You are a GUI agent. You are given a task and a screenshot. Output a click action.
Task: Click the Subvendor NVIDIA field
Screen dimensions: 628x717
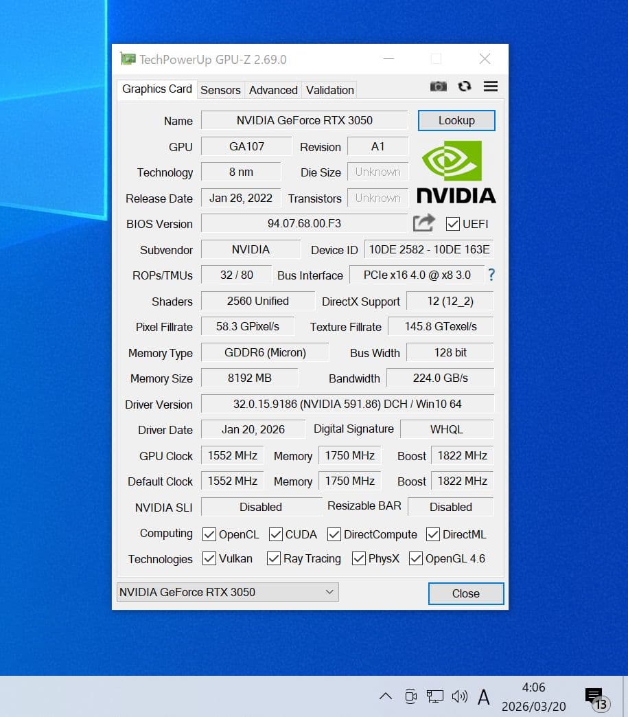[251, 249]
